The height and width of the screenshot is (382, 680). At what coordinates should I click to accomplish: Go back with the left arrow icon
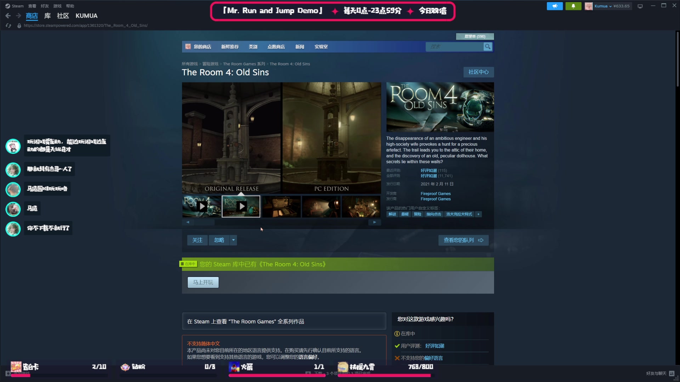click(x=8, y=16)
